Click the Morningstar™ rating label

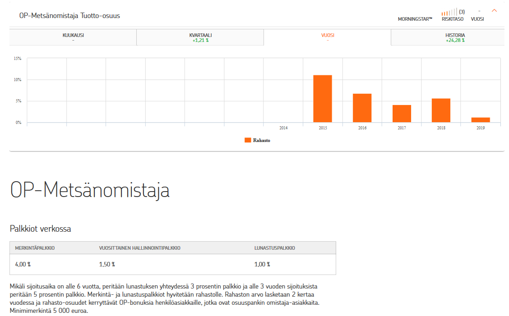click(x=415, y=19)
